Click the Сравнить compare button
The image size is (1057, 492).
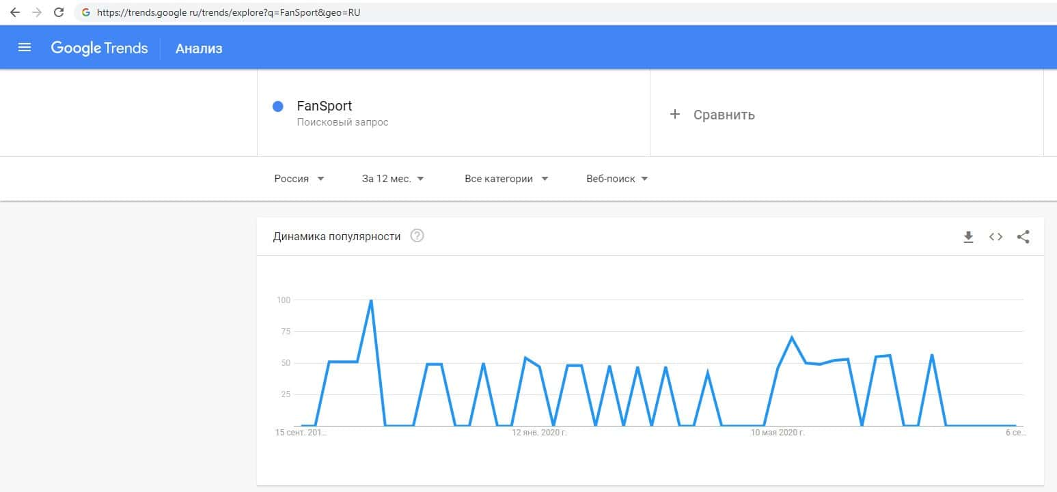click(724, 115)
